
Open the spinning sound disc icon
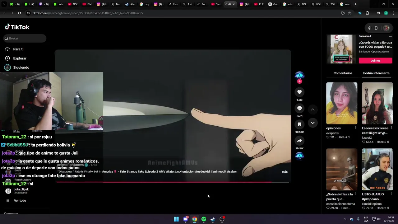point(299,156)
